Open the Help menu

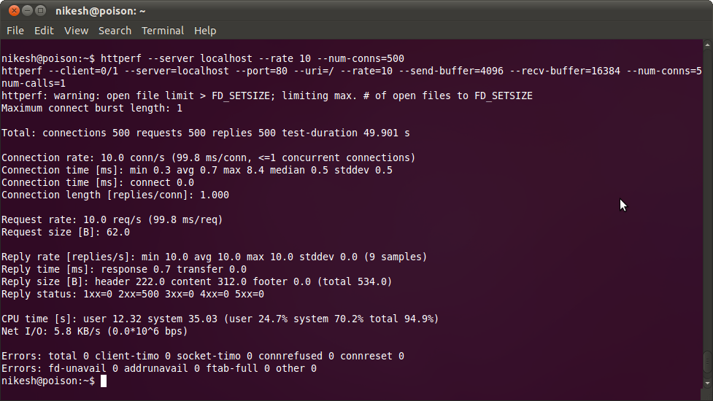click(205, 31)
